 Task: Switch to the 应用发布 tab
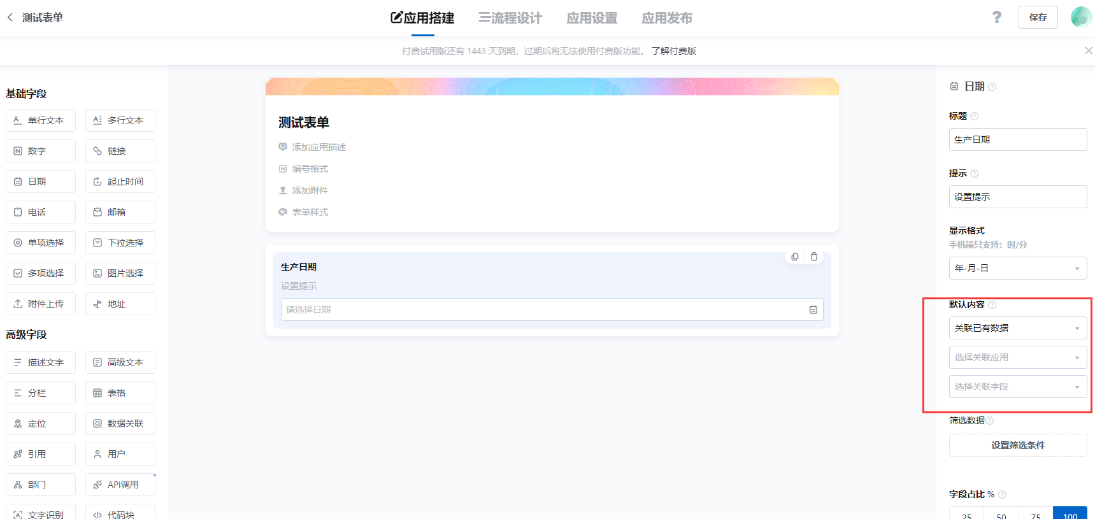click(667, 18)
